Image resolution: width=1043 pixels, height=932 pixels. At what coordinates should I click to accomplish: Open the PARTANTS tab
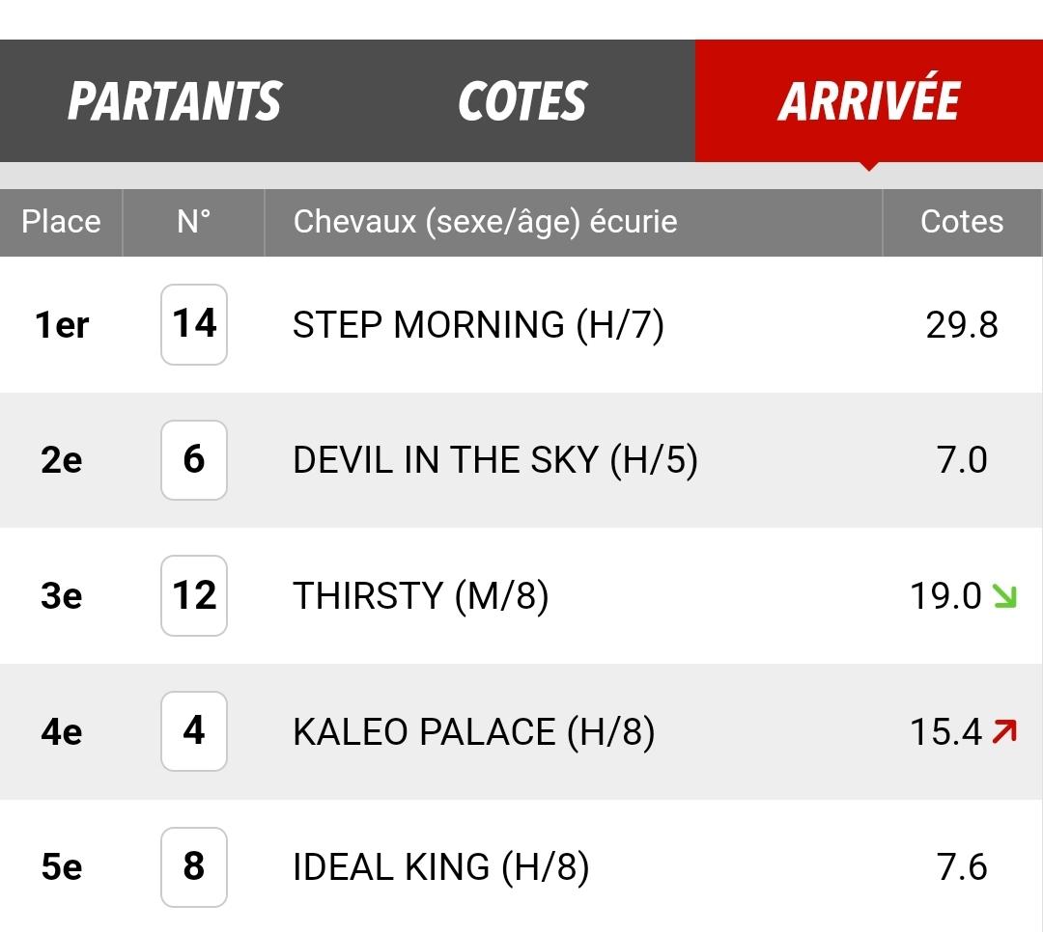[174, 100]
